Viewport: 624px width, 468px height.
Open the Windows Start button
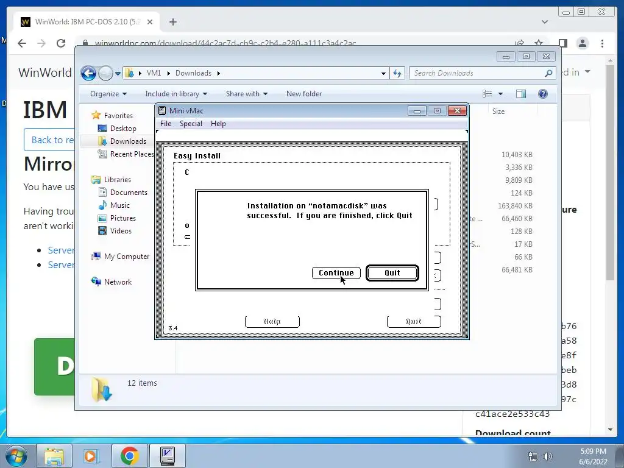coord(15,456)
